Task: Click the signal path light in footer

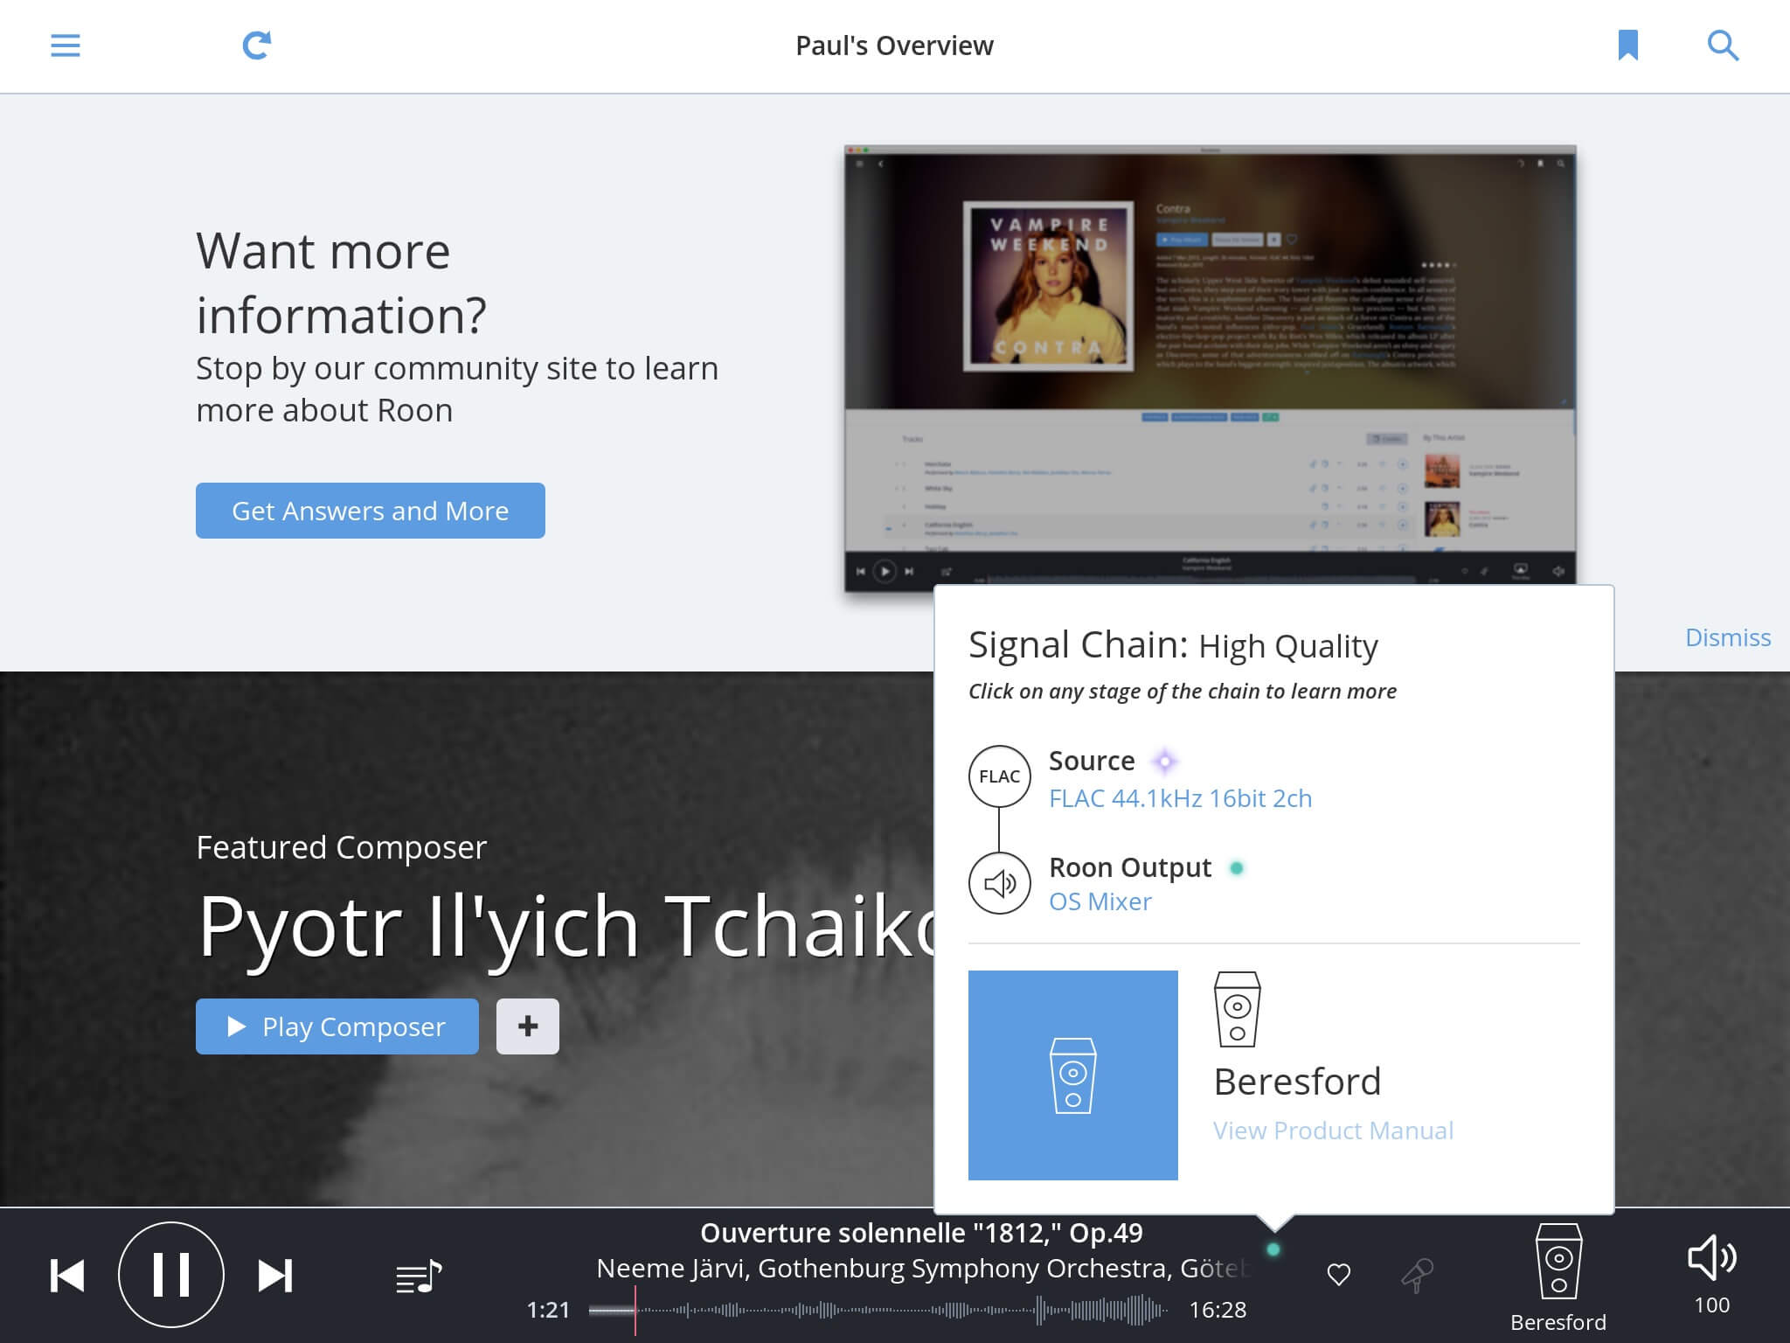Action: point(1273,1250)
